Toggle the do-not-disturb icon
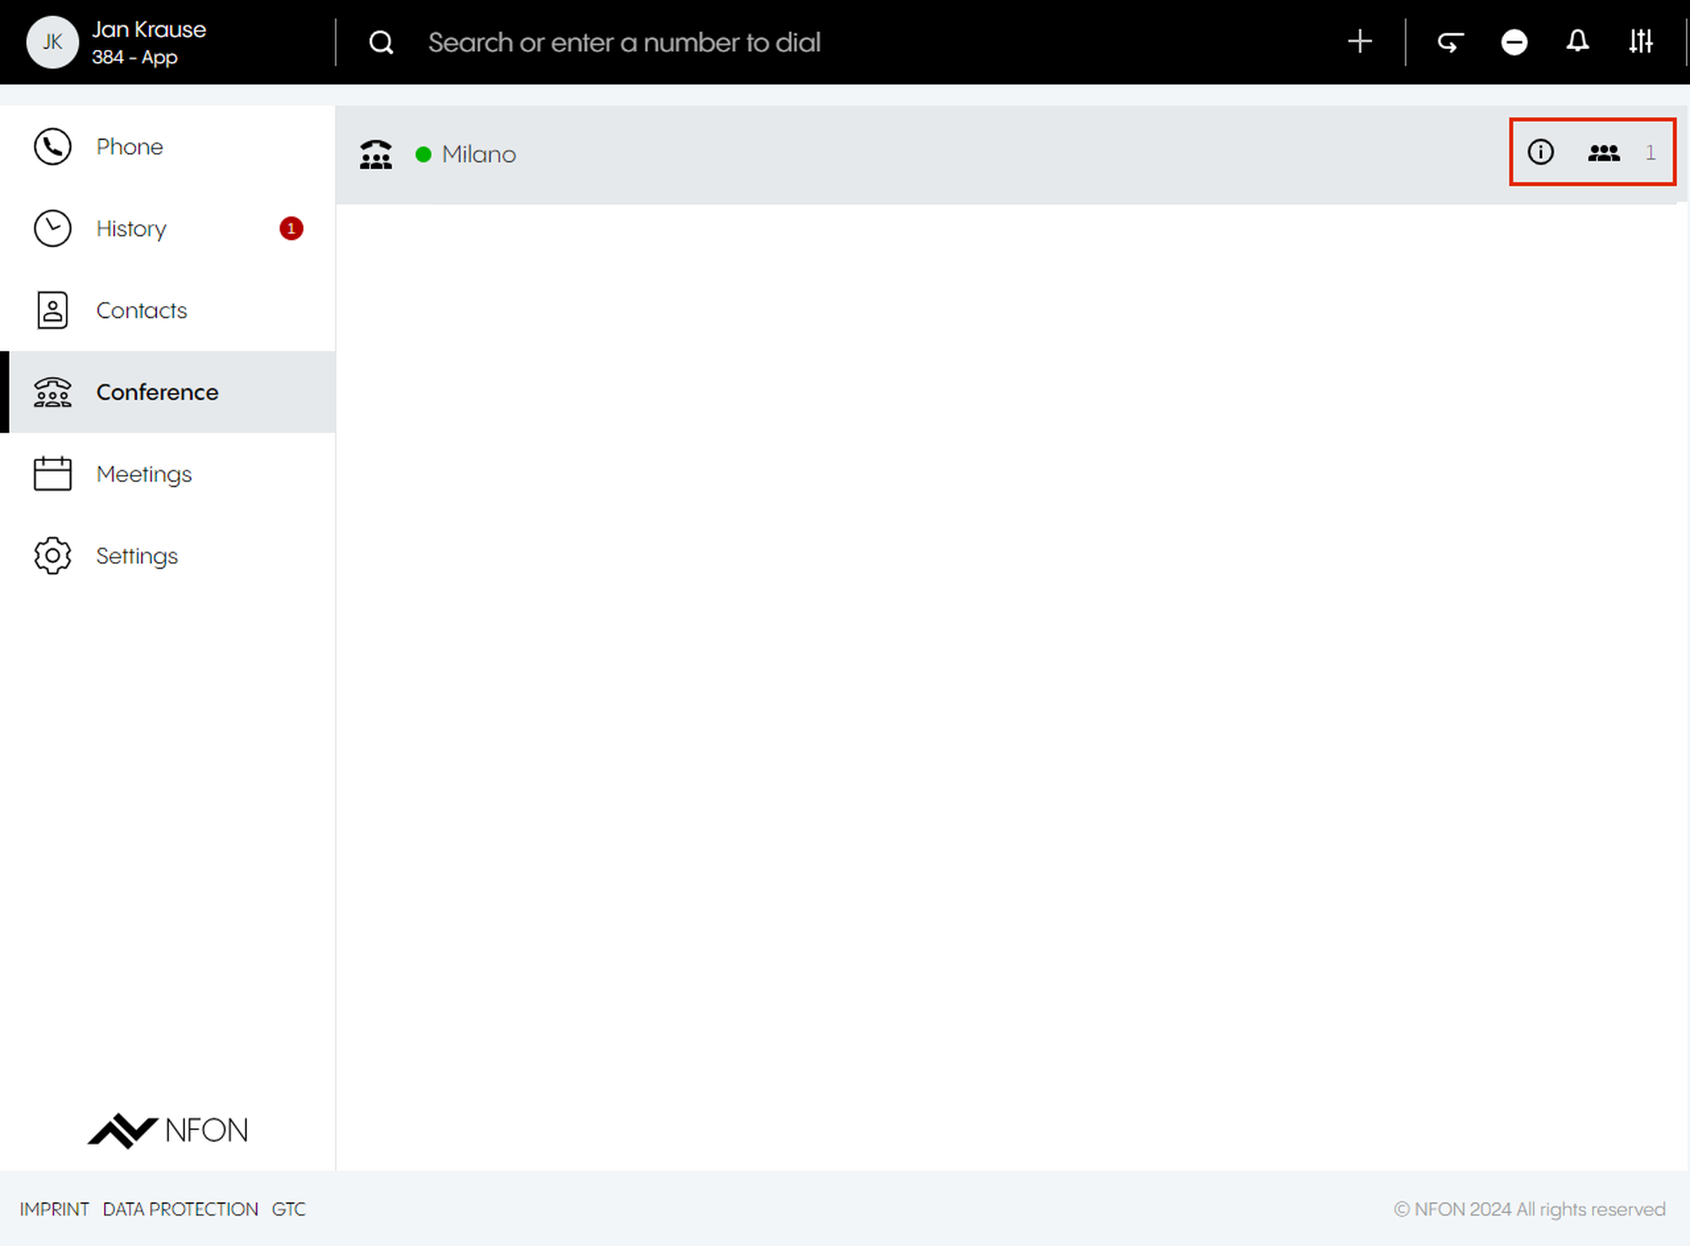 [x=1514, y=41]
